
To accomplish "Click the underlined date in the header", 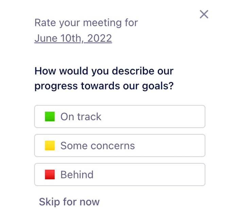I will coord(73,38).
